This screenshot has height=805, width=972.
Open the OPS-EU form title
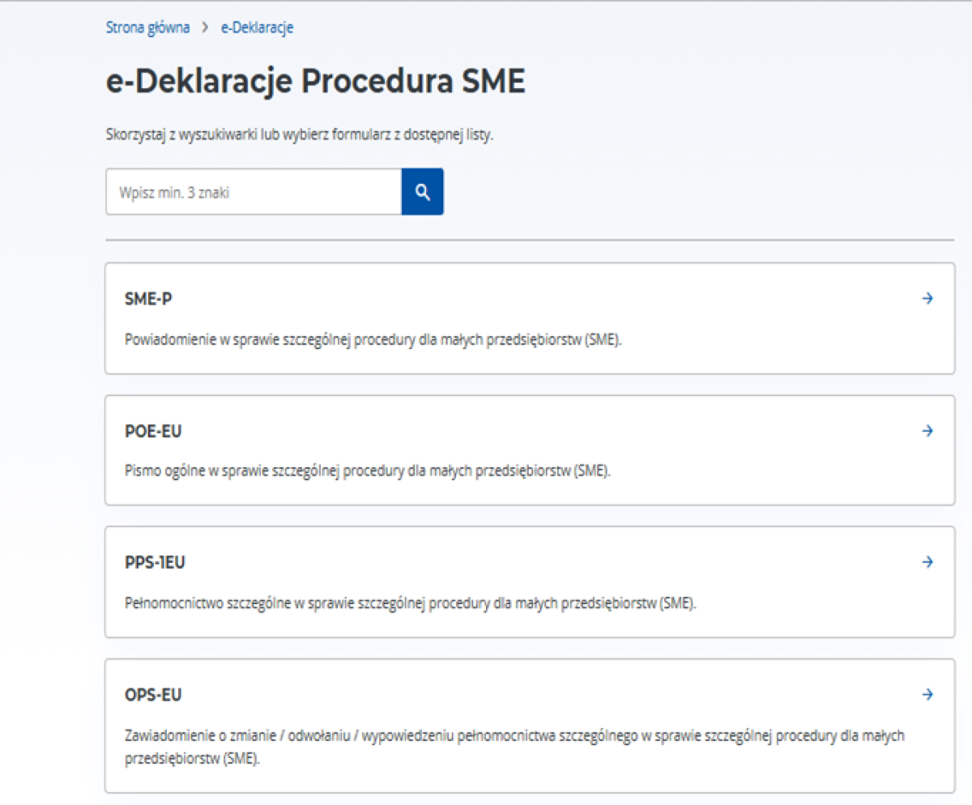click(x=153, y=695)
